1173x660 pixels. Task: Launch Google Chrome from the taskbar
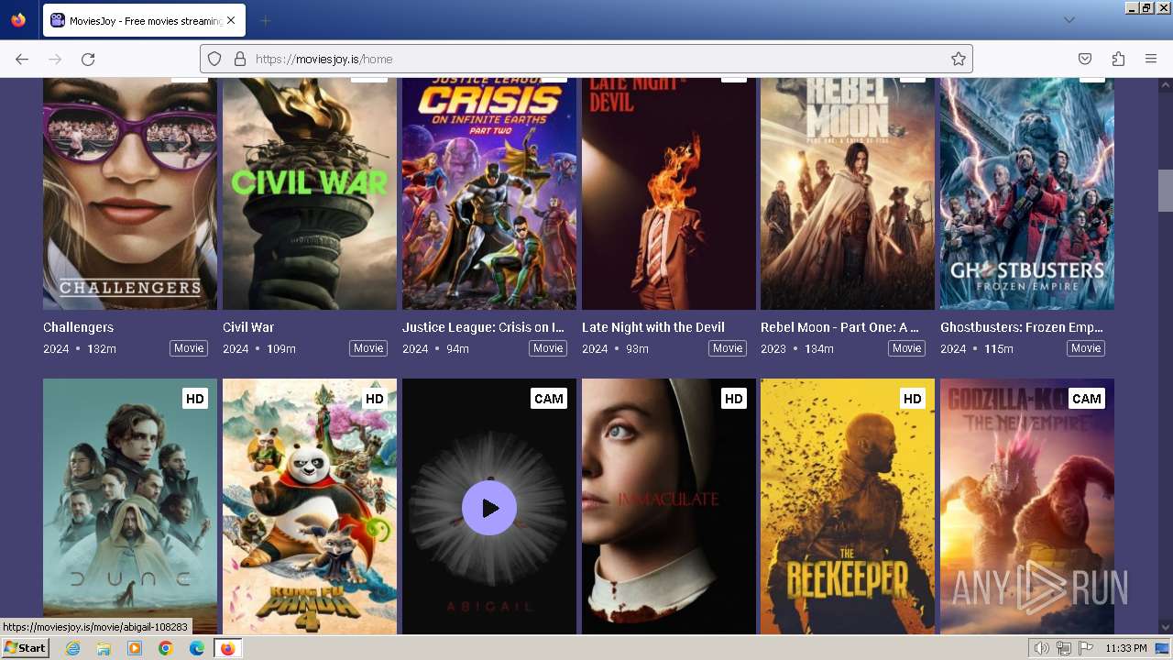tap(166, 648)
